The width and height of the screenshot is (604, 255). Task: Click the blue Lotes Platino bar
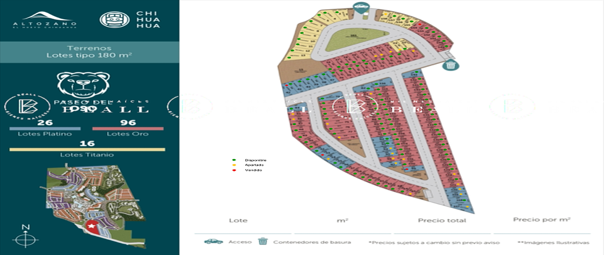tap(44, 129)
